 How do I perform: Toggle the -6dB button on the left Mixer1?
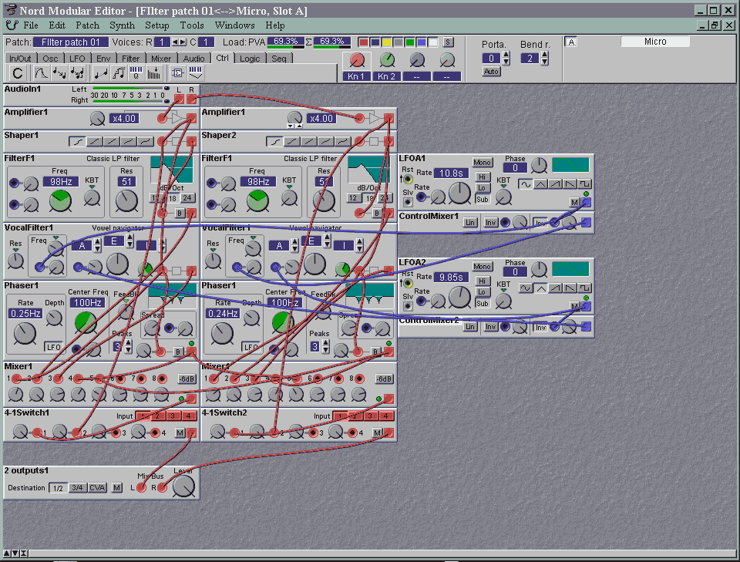pos(187,379)
